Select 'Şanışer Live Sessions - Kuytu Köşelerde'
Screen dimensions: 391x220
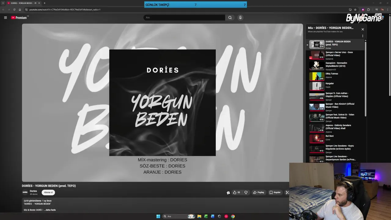335,149
